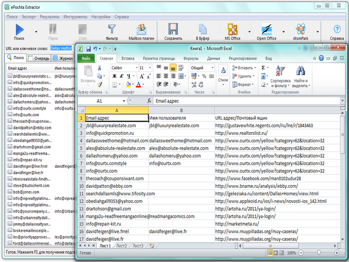Click Удалить in the Ячейки group
This screenshot has height=262, width=349.
tap(243, 76)
